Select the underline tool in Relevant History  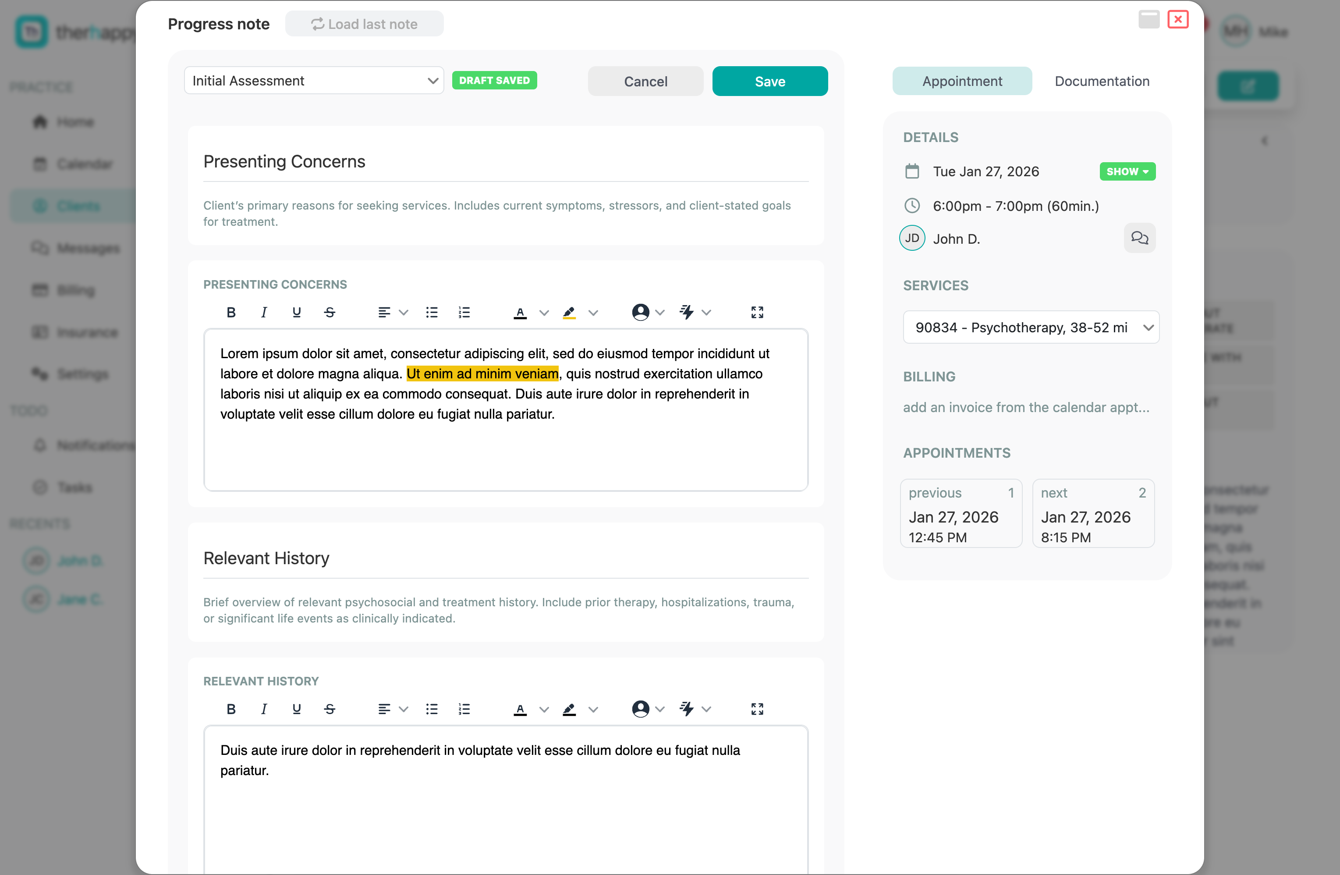pos(297,709)
